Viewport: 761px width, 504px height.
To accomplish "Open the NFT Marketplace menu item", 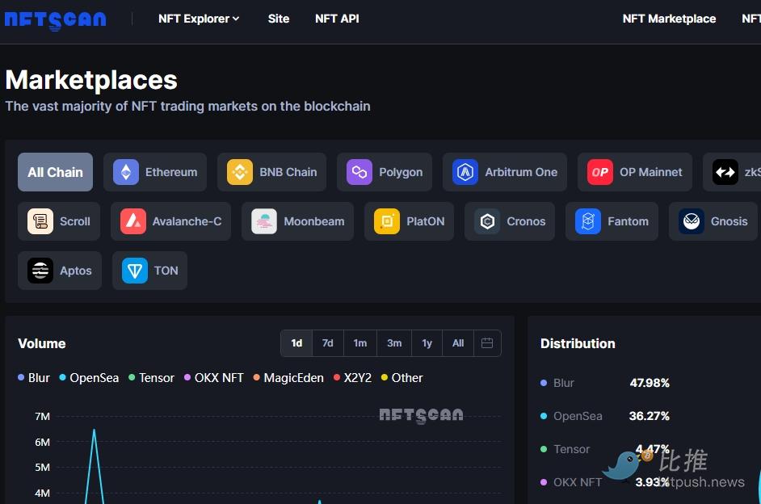I will point(669,19).
